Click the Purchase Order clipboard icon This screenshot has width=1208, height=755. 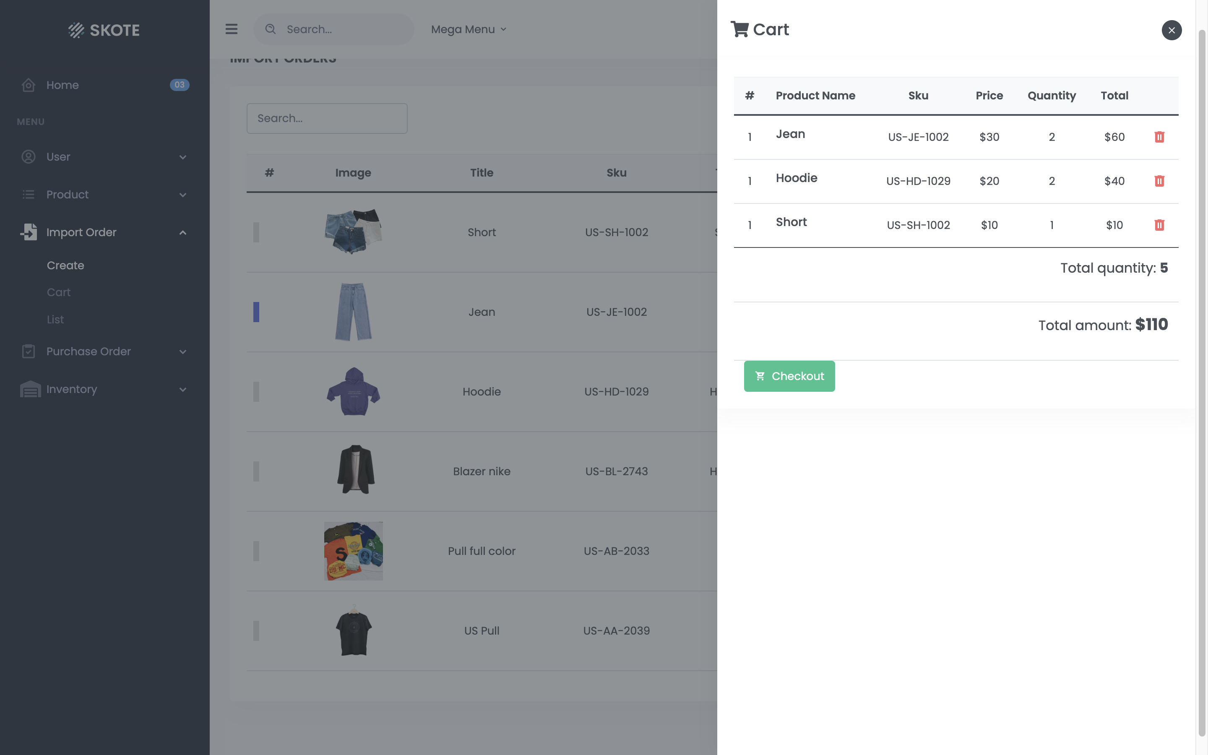point(28,351)
